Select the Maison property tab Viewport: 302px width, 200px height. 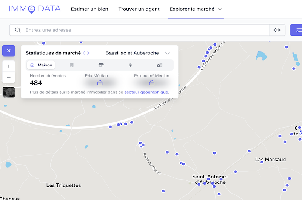41,65
